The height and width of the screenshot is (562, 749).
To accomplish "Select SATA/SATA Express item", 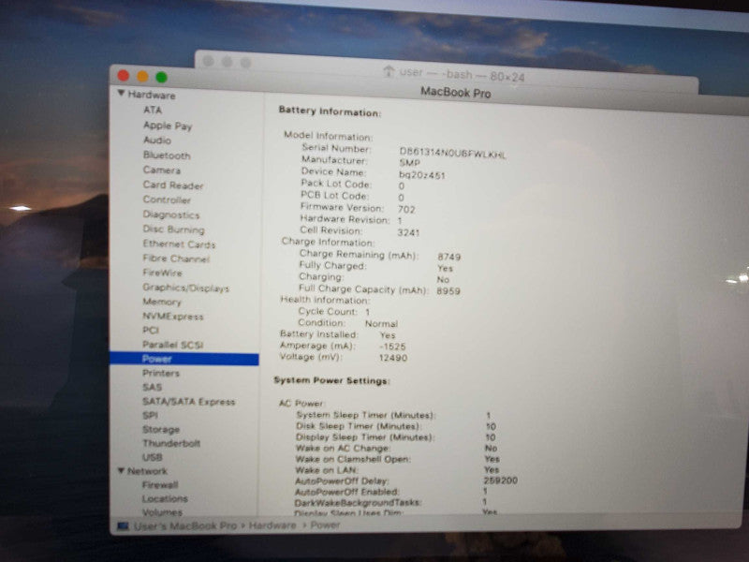I will pyautogui.click(x=189, y=402).
